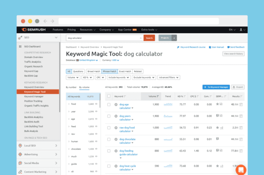Open the Exclude keywords dropdown
This screenshot has height=175, width=264.
[144, 77]
